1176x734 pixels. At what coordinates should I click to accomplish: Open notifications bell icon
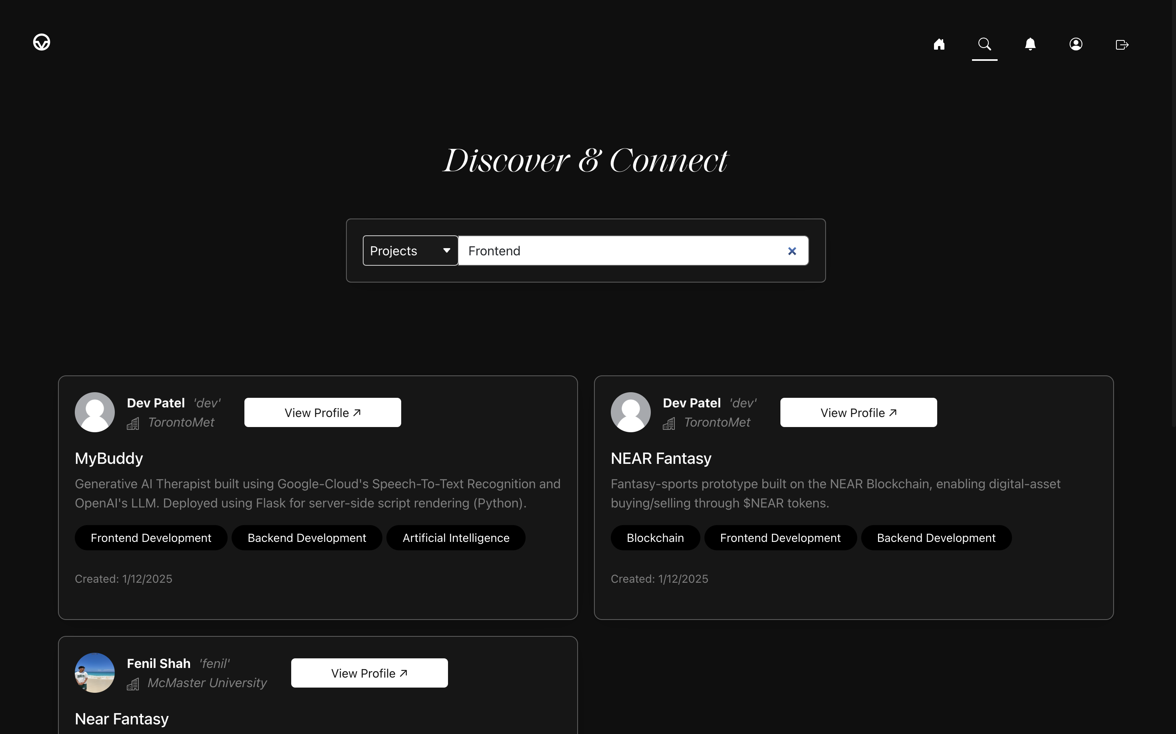pos(1030,44)
